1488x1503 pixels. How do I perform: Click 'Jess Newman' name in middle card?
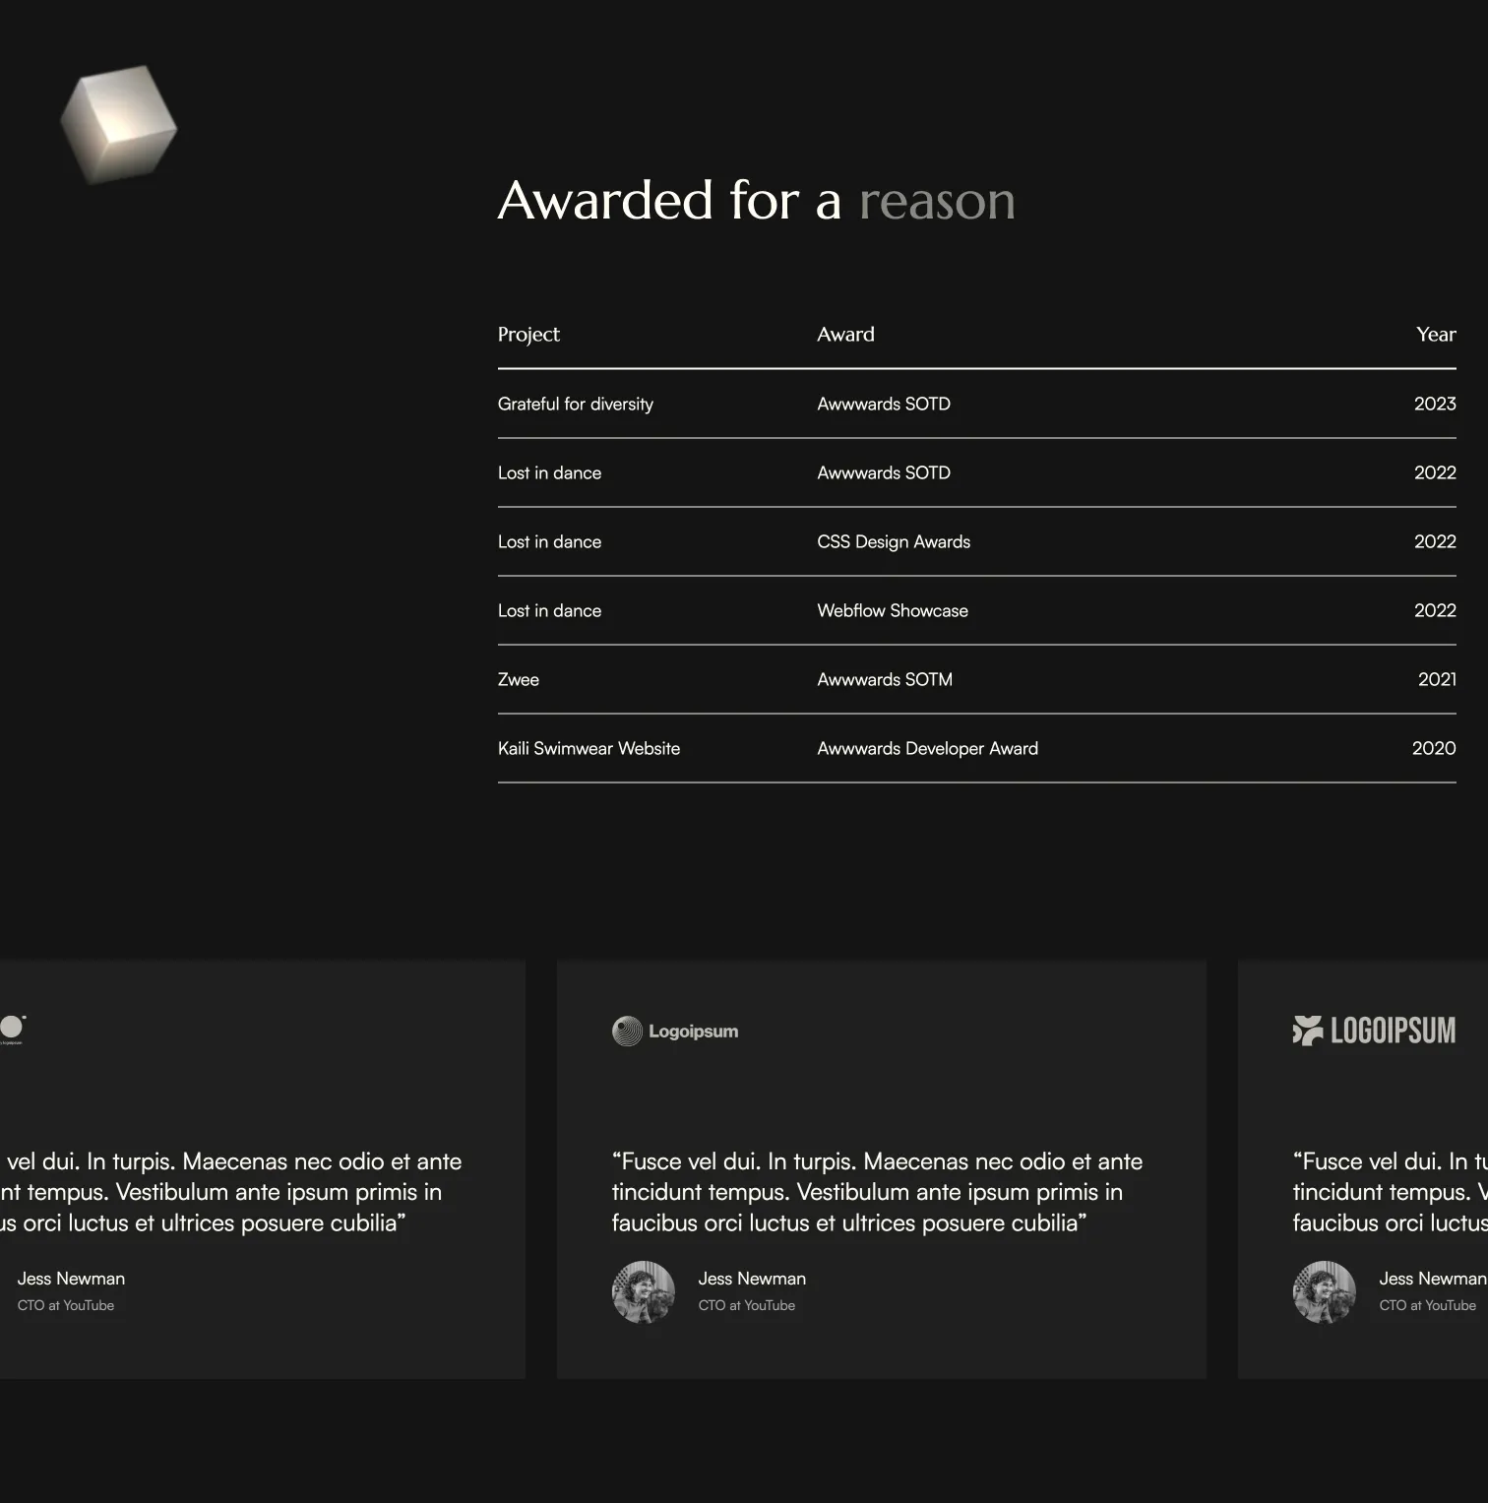pyautogui.click(x=752, y=1279)
